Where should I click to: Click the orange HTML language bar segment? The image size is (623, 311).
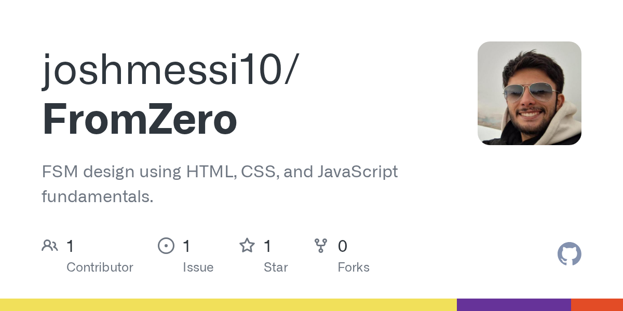pos(597,305)
